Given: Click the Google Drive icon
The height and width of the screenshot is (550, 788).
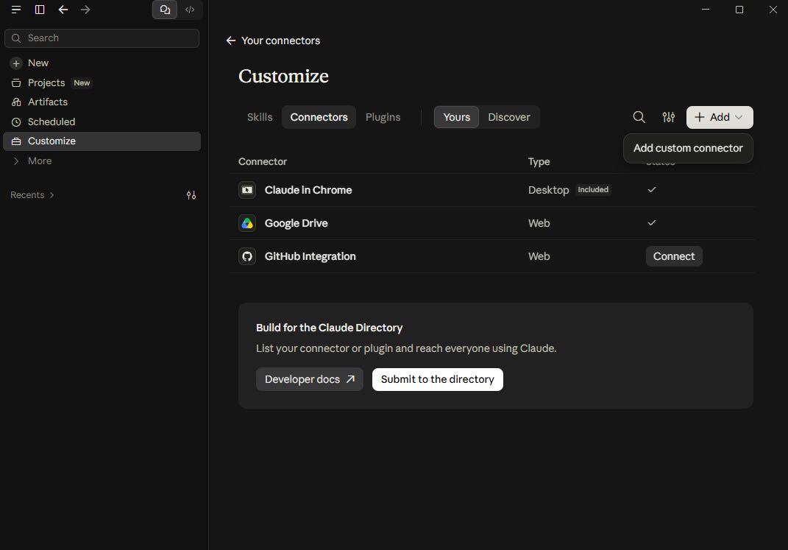Looking at the screenshot, I should (x=247, y=223).
